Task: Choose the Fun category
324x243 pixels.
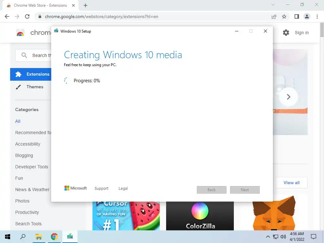Action: pos(19,178)
